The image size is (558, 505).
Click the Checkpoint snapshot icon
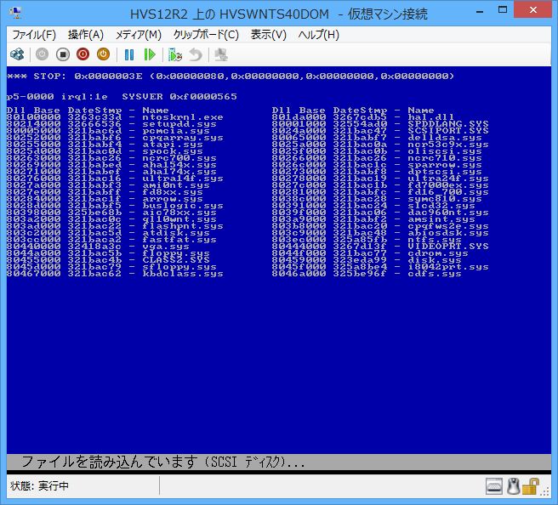click(174, 54)
